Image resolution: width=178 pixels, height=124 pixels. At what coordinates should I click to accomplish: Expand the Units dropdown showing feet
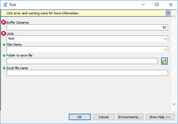pyautogui.click(x=165, y=39)
